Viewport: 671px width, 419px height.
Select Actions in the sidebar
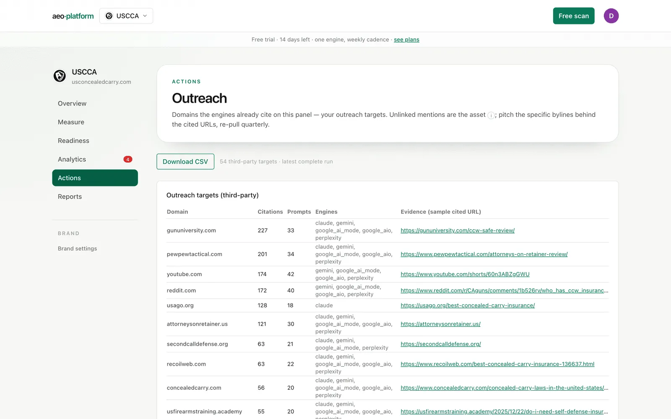click(95, 178)
